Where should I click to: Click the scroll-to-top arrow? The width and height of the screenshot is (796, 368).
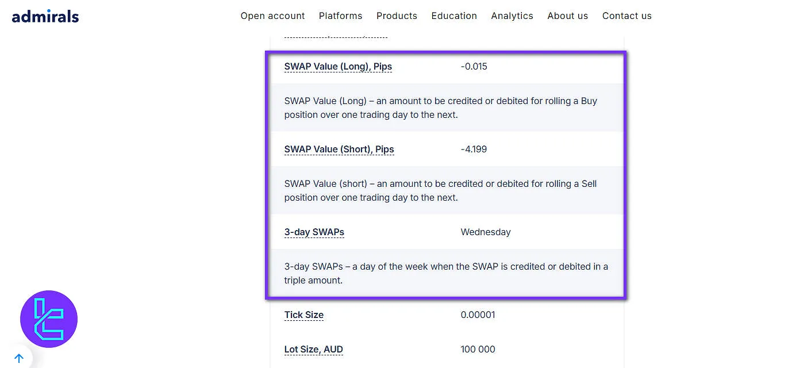point(19,358)
